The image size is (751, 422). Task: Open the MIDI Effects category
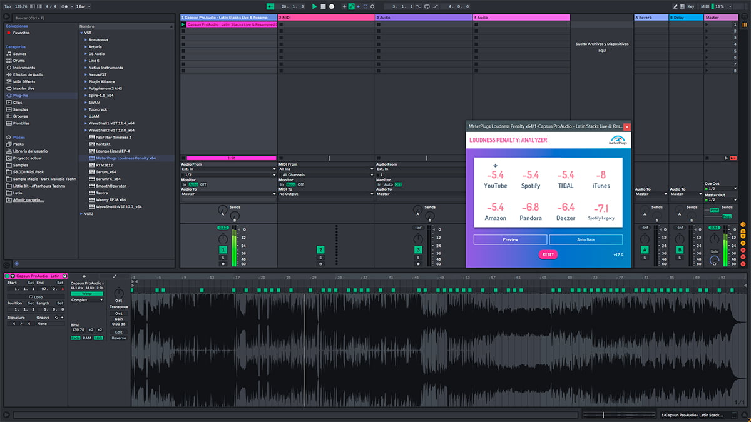point(24,81)
